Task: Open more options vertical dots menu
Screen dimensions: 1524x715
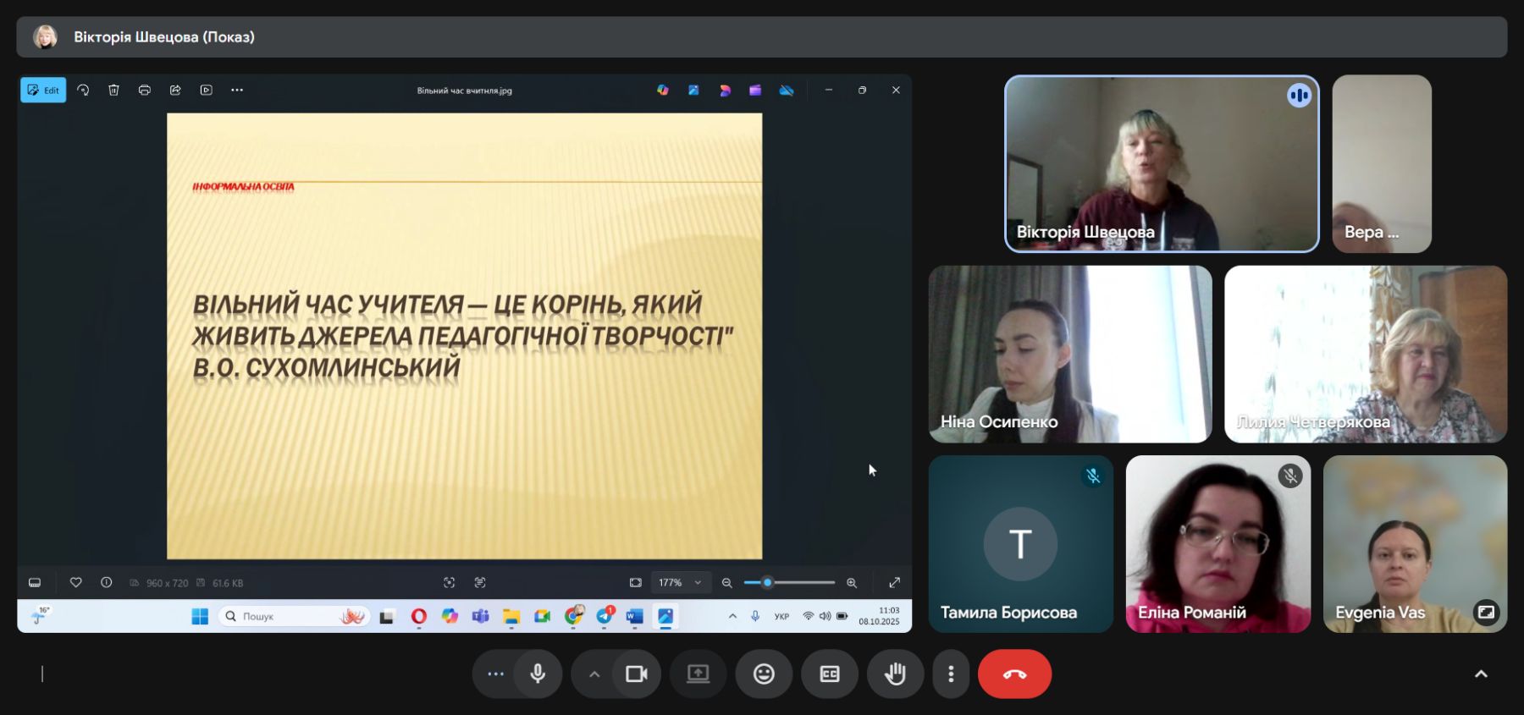Action: (951, 674)
